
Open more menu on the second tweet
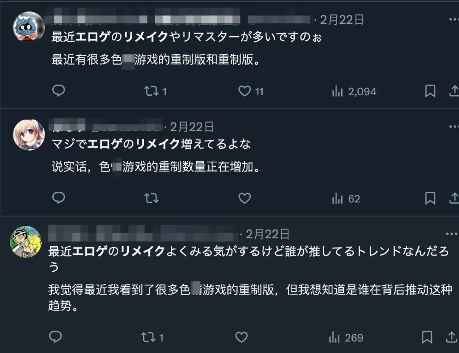453,127
